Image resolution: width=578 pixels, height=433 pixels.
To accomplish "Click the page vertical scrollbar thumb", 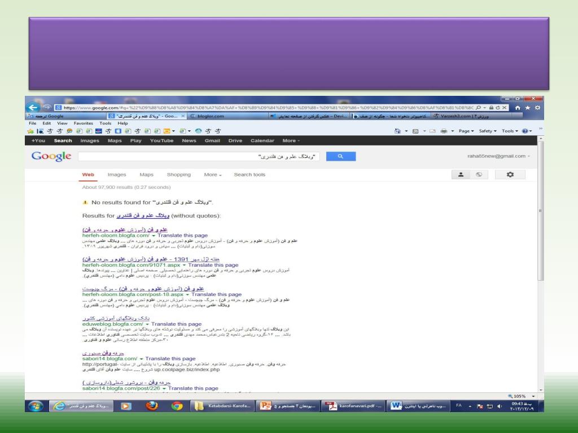I will [x=541, y=211].
